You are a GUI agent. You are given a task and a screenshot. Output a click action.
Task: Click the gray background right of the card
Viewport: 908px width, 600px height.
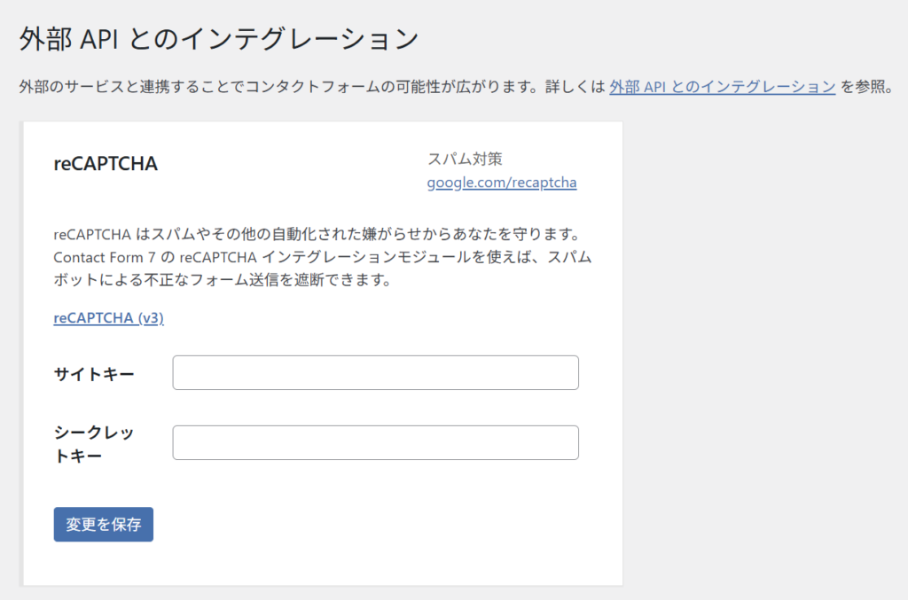pyautogui.click(x=763, y=355)
